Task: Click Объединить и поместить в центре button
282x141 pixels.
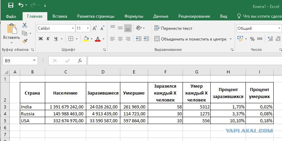Action: click(x=191, y=39)
